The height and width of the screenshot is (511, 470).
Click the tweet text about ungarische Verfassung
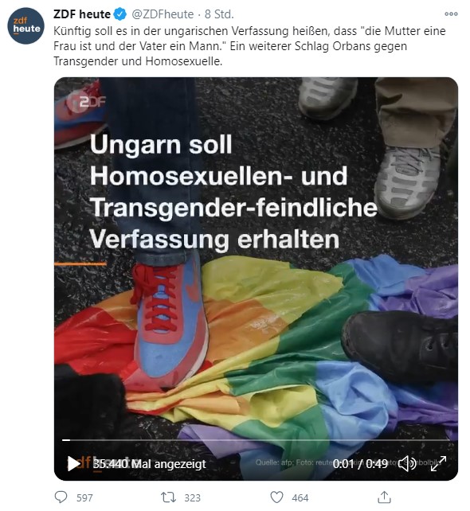tap(249, 46)
